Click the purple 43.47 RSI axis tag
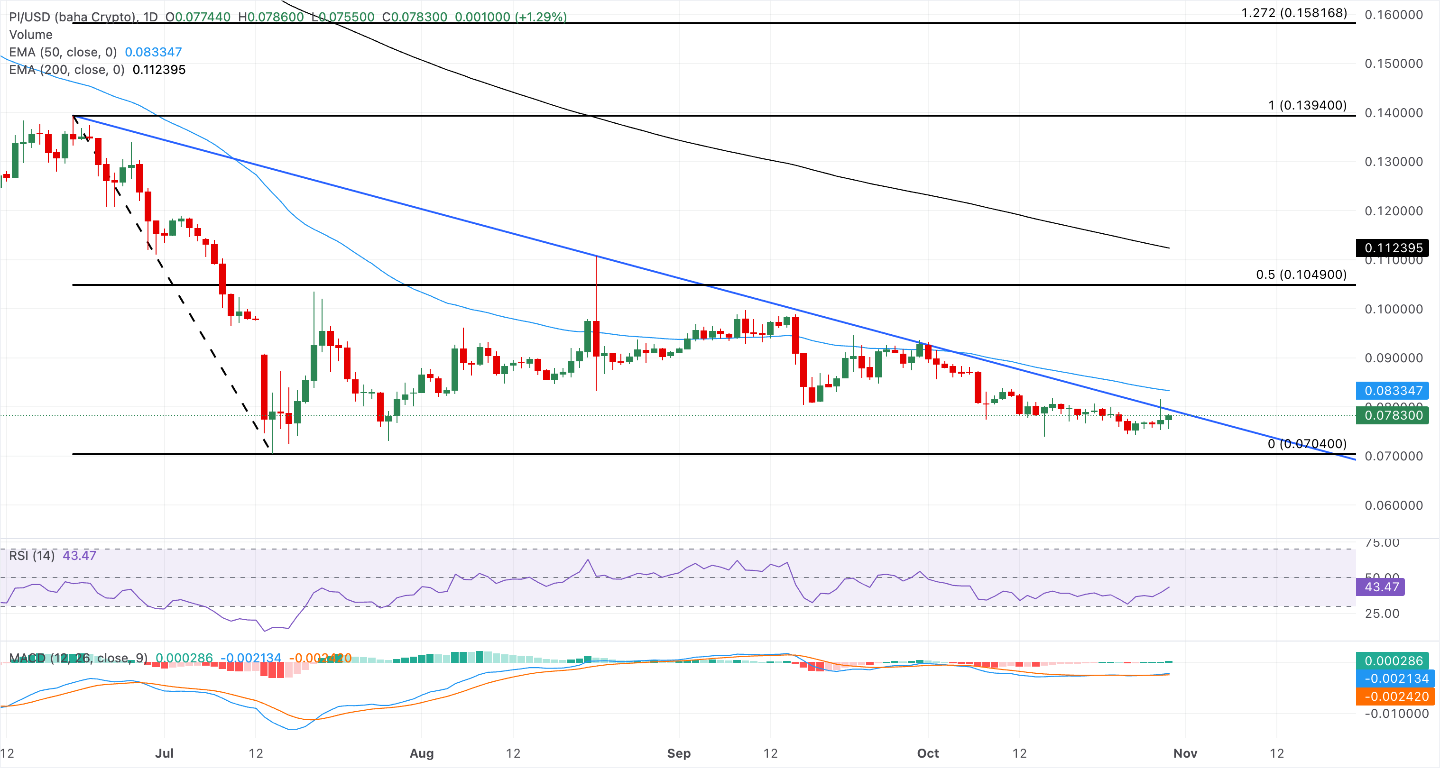 (x=1381, y=587)
